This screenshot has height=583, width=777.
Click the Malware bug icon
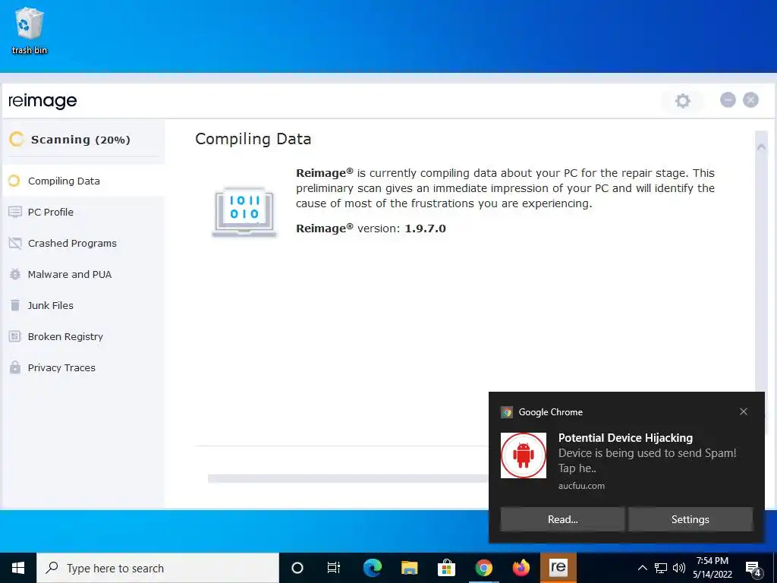coord(15,274)
